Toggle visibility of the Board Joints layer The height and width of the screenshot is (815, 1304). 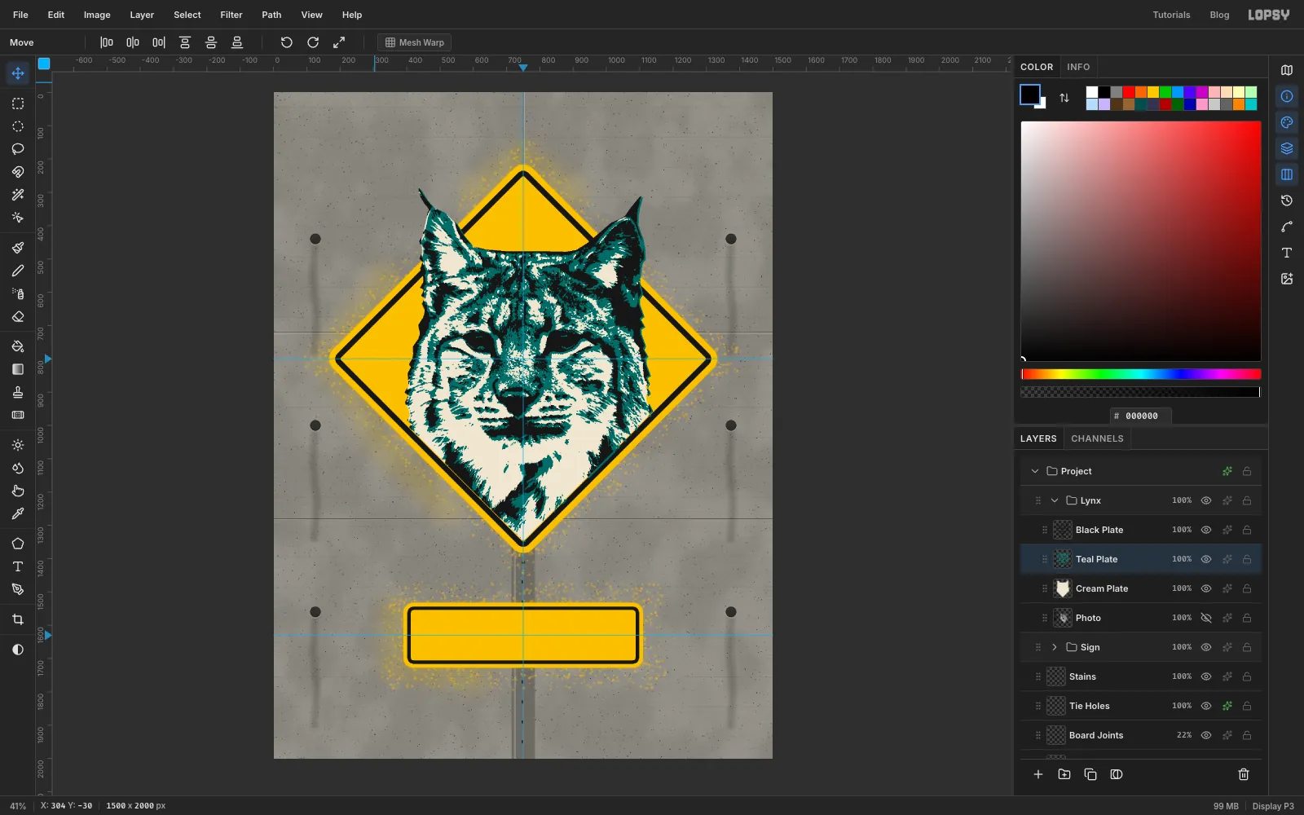[x=1206, y=735]
